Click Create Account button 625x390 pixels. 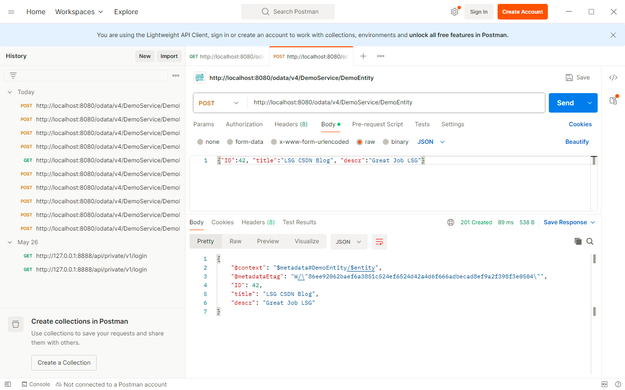[x=522, y=12]
